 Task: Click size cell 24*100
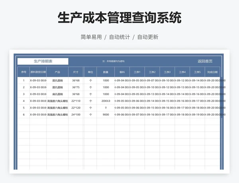point(76,115)
